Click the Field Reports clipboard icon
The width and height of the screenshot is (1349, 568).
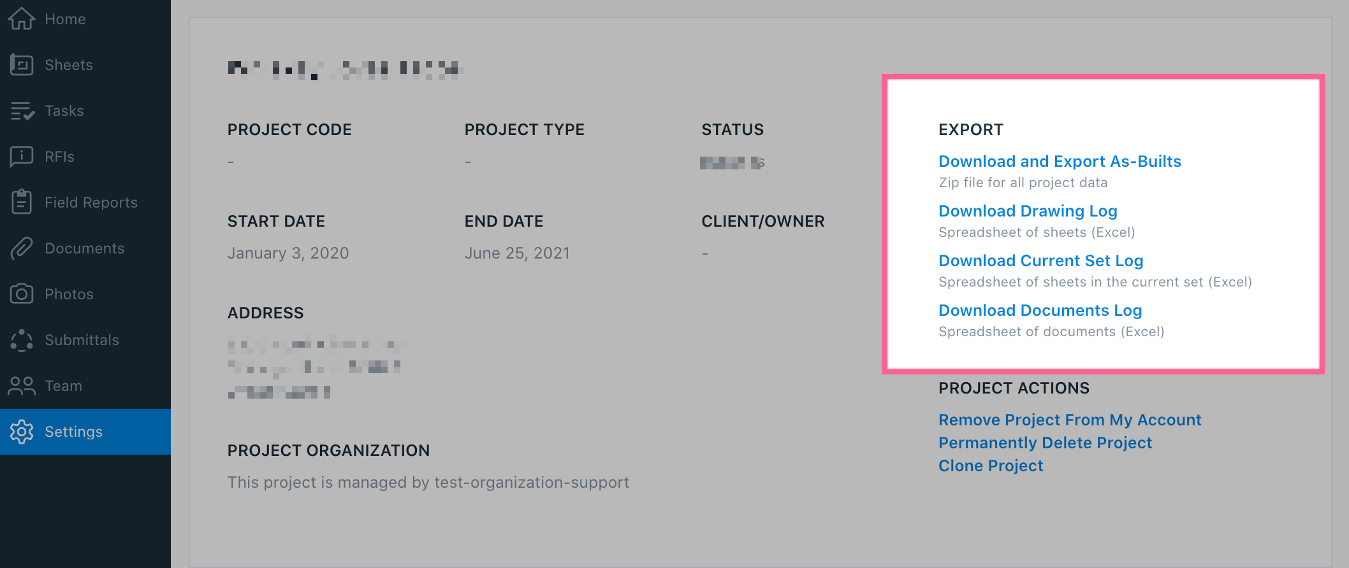[x=22, y=202]
